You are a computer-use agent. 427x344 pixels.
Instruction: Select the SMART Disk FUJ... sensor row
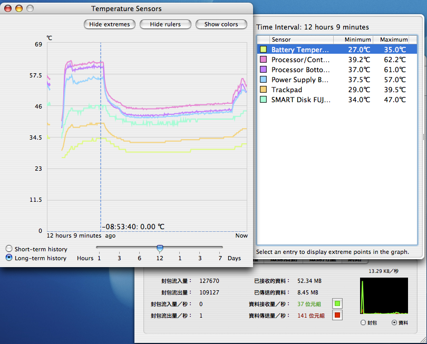tap(337, 100)
